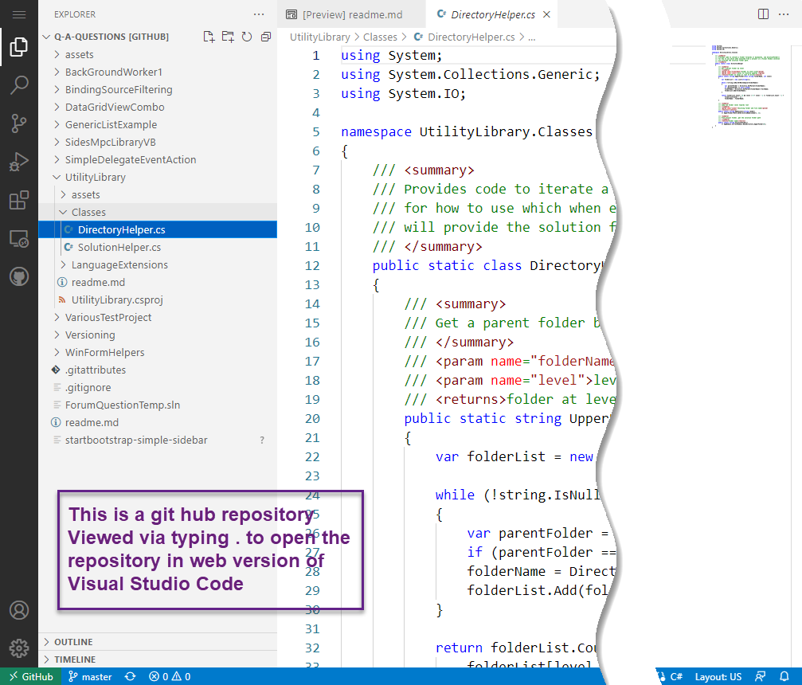Open SolutionHelper.cs file

(158, 247)
